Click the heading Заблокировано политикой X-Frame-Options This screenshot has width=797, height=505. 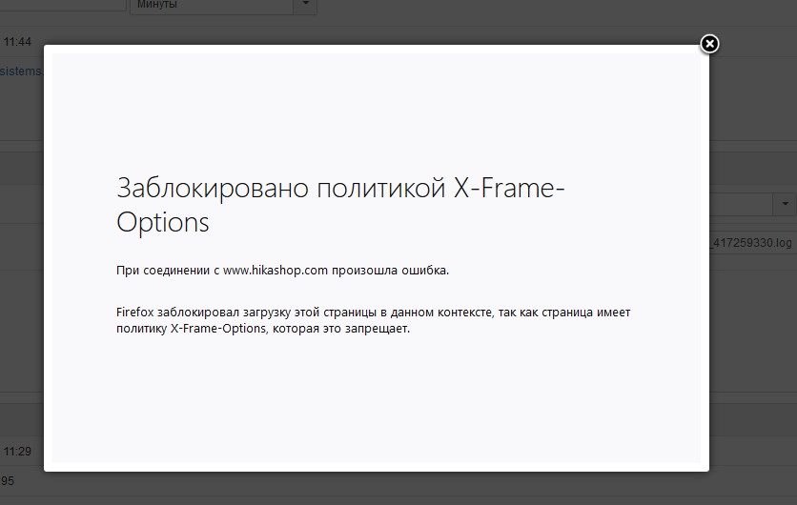tap(340, 205)
